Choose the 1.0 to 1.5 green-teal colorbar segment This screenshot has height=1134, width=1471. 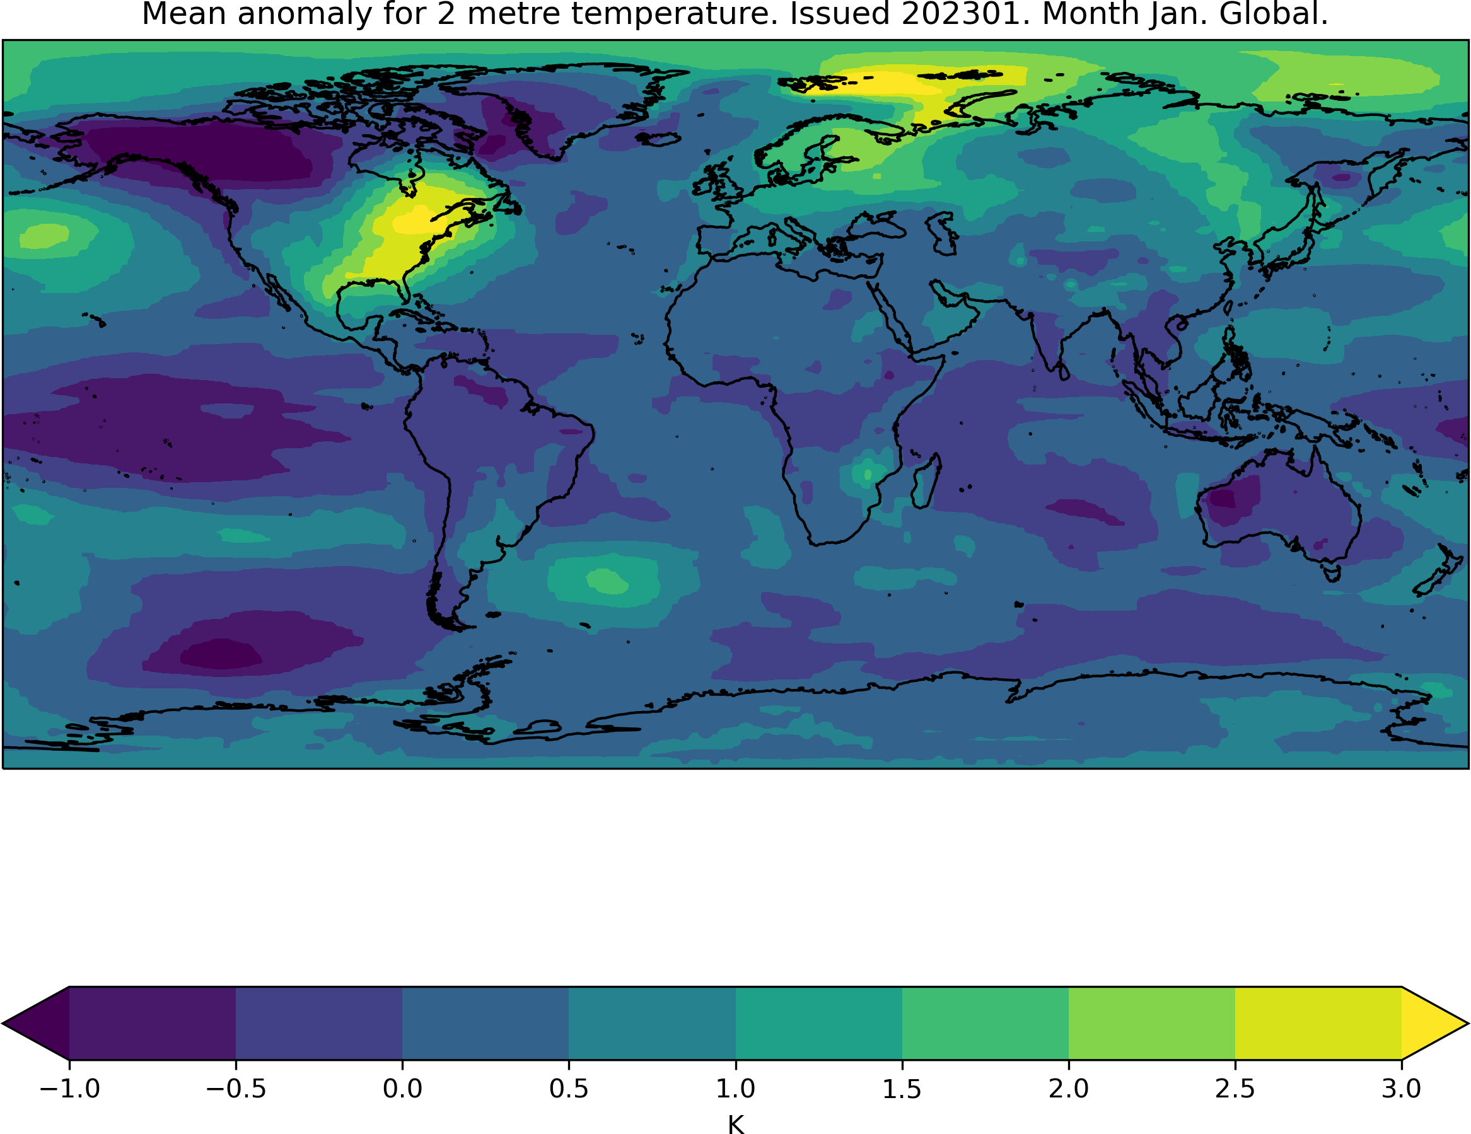pyautogui.click(x=819, y=1024)
